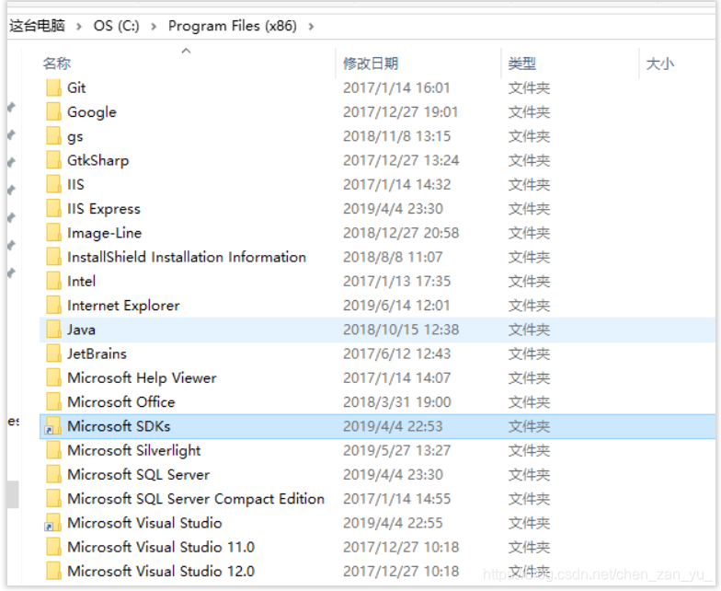Click the Microsoft SQL Server Compact Edition folder icon

(53, 499)
